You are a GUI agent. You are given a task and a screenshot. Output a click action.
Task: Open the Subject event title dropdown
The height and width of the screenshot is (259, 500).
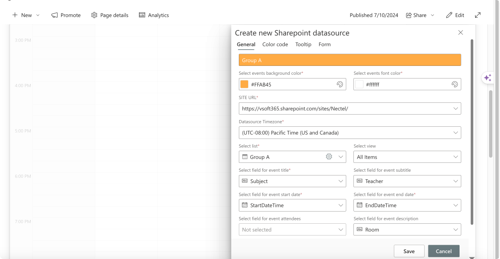coord(292,181)
